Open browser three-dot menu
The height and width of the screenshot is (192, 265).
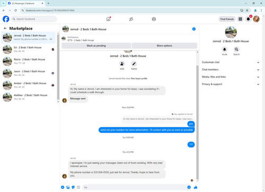[261, 11]
